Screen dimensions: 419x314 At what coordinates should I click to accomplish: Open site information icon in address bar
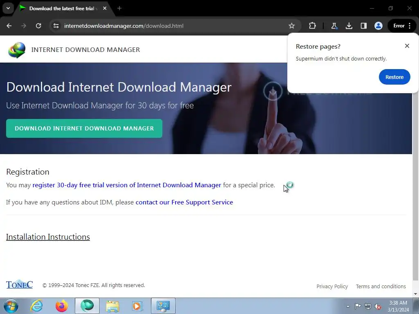point(56,26)
